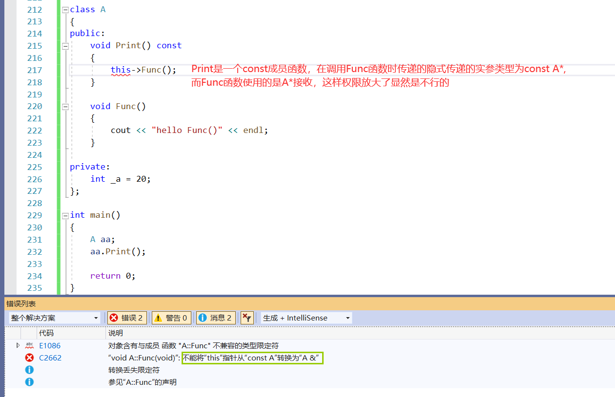615x397 pixels.
Task: Collapse the Print() function fold
Action: pos(65,46)
